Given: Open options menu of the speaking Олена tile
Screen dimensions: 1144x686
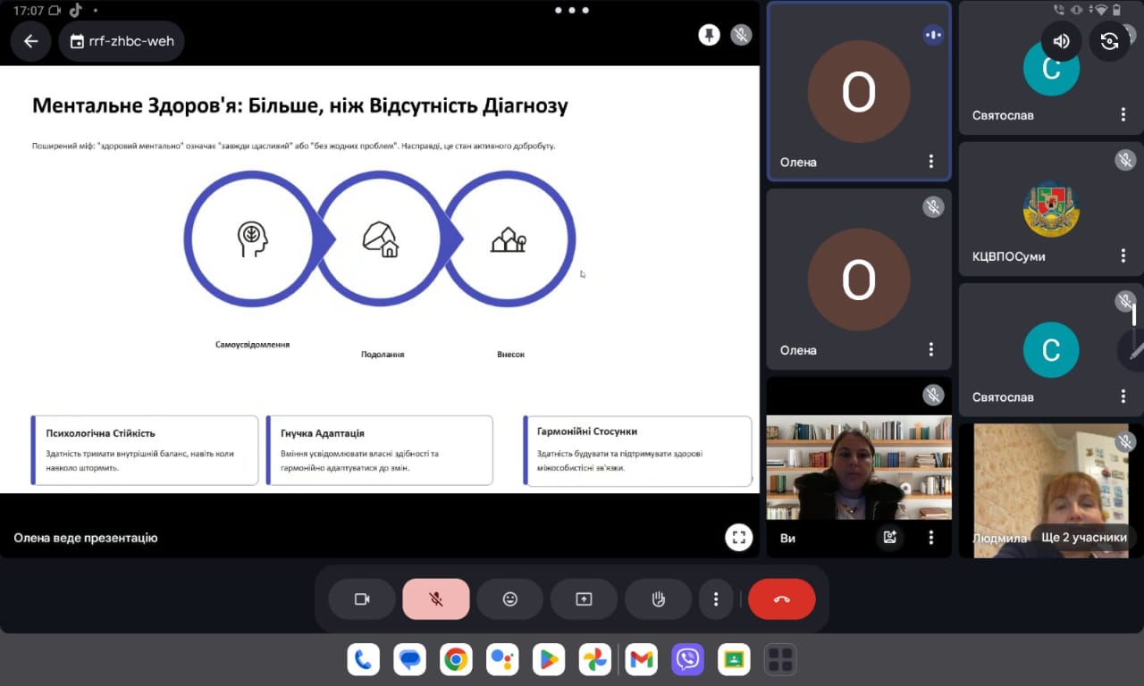Looking at the screenshot, I should pos(930,162).
